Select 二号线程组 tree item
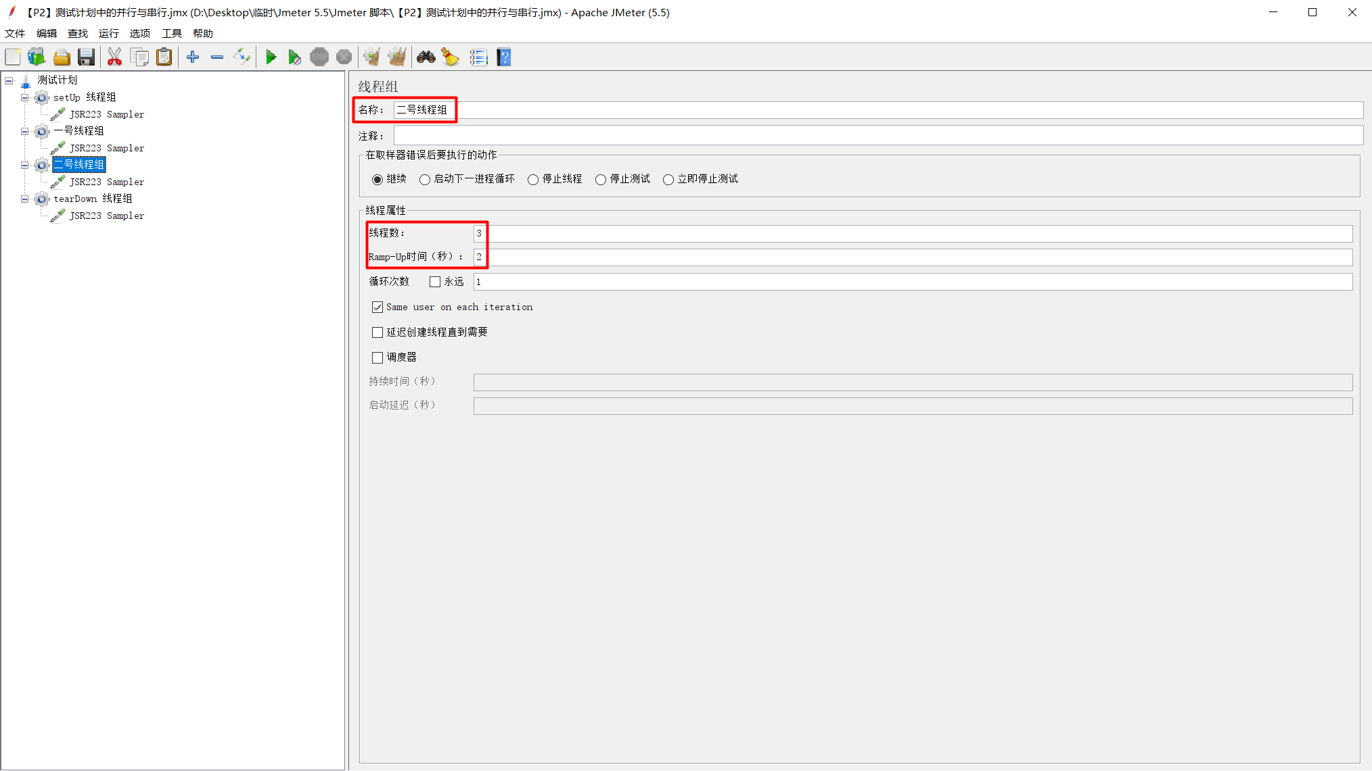Image resolution: width=1372 pixels, height=771 pixels. pyautogui.click(x=78, y=165)
